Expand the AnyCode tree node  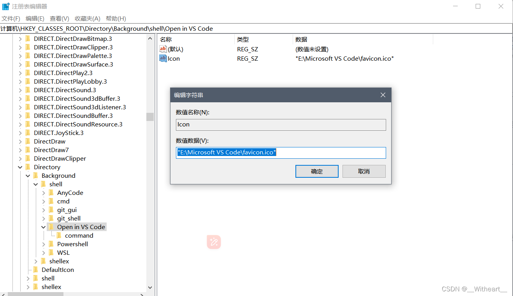click(44, 193)
